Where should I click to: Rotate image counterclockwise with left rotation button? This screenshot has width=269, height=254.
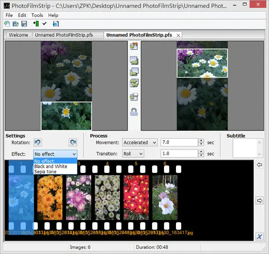(37, 142)
